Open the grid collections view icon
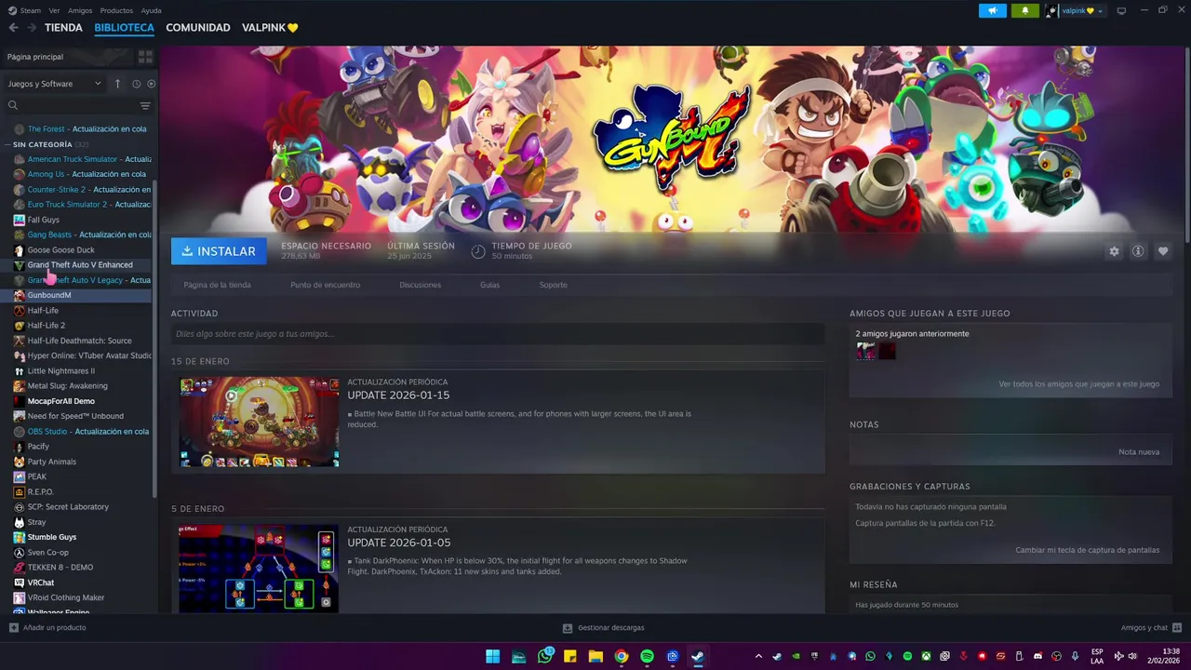This screenshot has height=670, width=1191. tap(145, 57)
